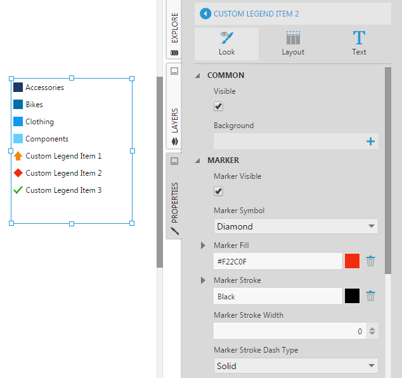Click the orange arrow marker of Custom Legend Item 1
The image size is (402, 378).
[18, 156]
